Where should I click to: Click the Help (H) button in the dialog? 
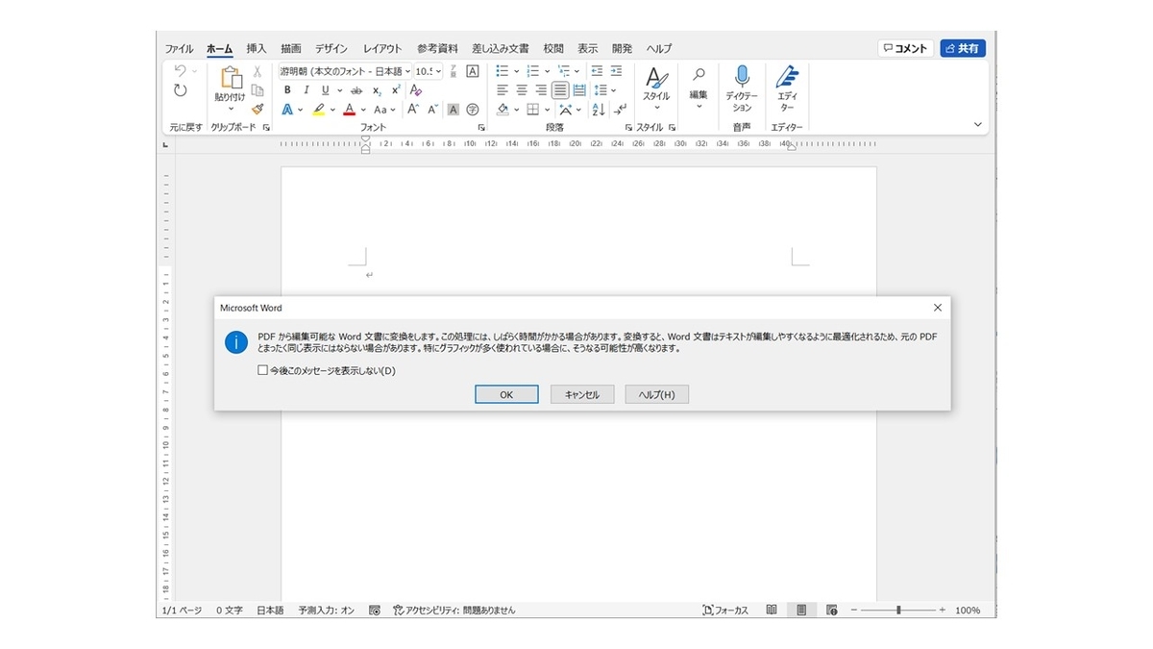[x=657, y=394]
